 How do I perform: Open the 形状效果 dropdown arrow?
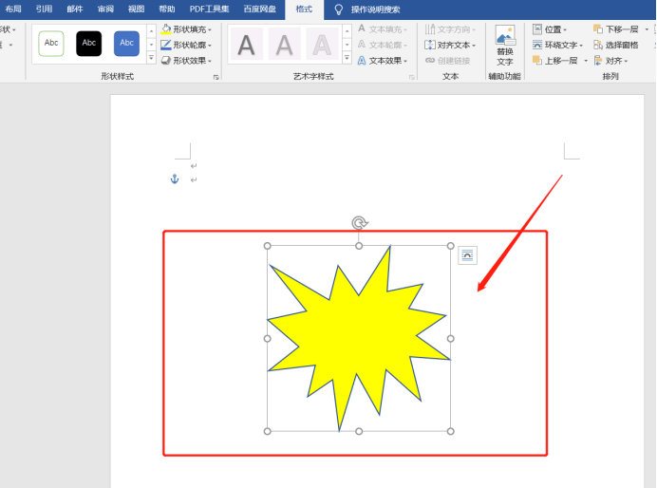coord(210,61)
